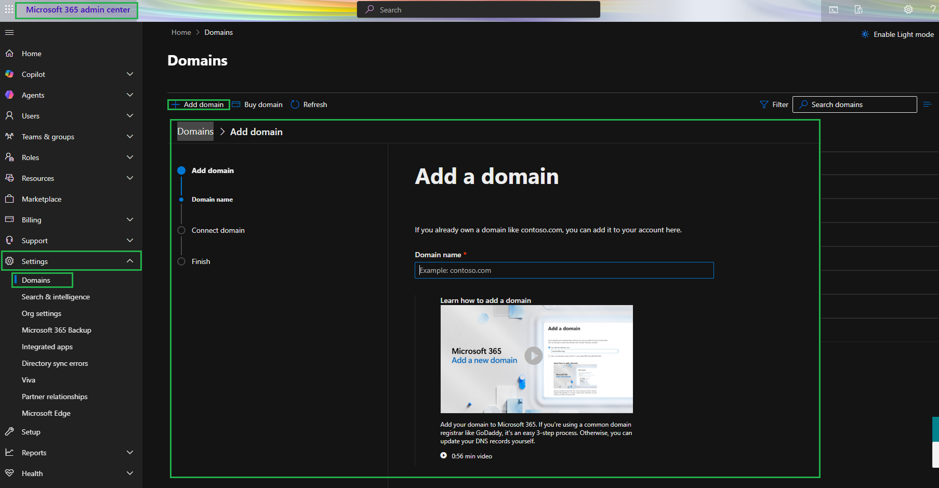Click the Agents icon in sidebar
The width and height of the screenshot is (939, 488).
point(9,95)
